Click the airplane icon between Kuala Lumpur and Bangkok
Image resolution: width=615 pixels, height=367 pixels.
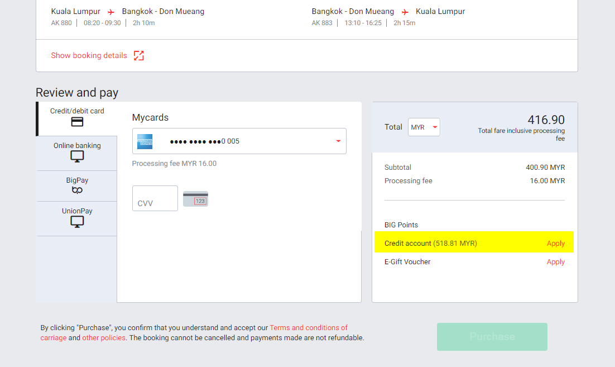point(111,11)
